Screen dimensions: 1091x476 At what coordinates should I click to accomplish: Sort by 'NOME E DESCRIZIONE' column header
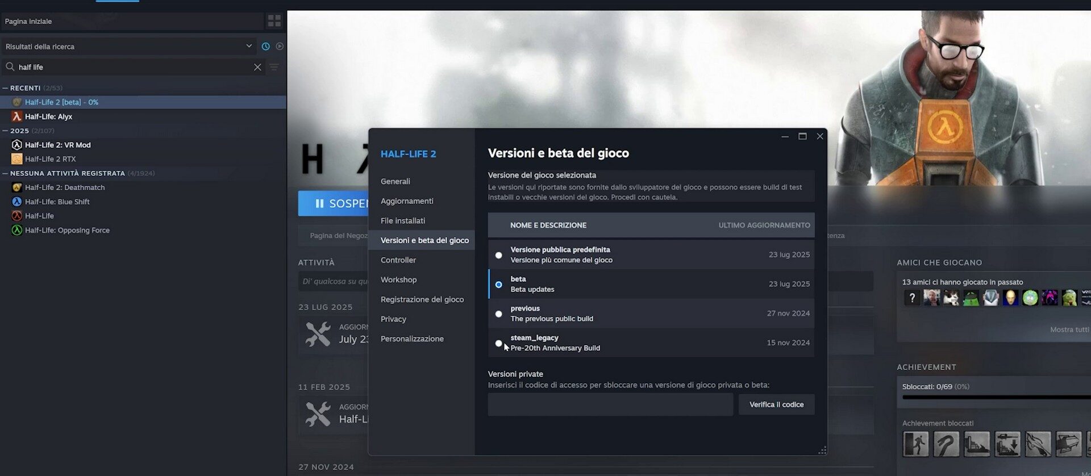coord(548,226)
